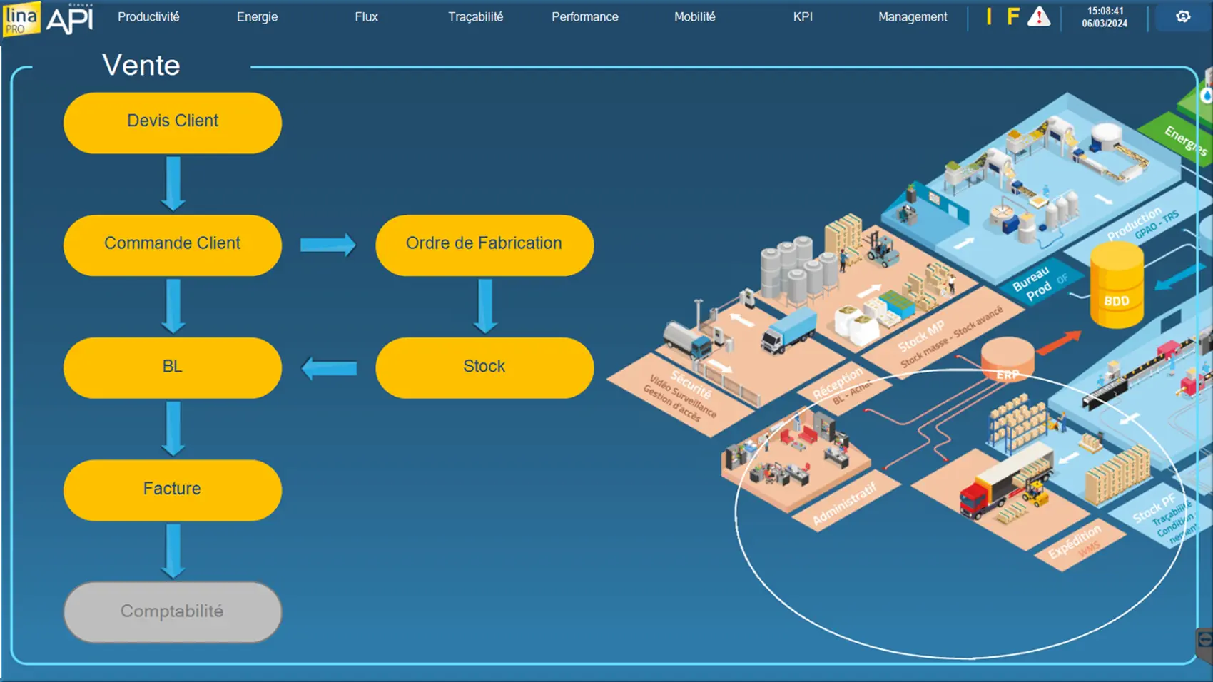The image size is (1213, 682).
Task: Open the Productivité menu
Action: click(x=148, y=16)
